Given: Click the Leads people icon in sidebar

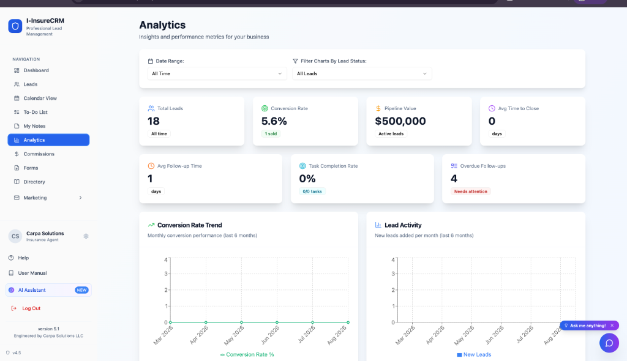Looking at the screenshot, I should [x=17, y=84].
